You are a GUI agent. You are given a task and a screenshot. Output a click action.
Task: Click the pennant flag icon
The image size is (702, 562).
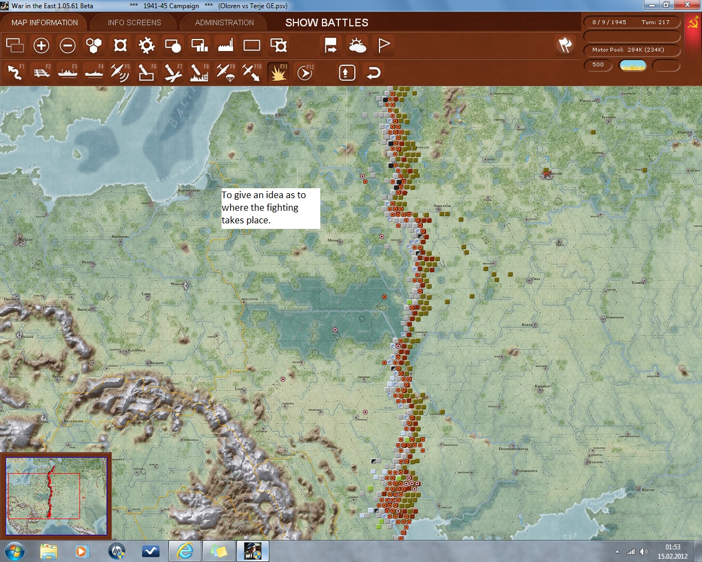(383, 45)
